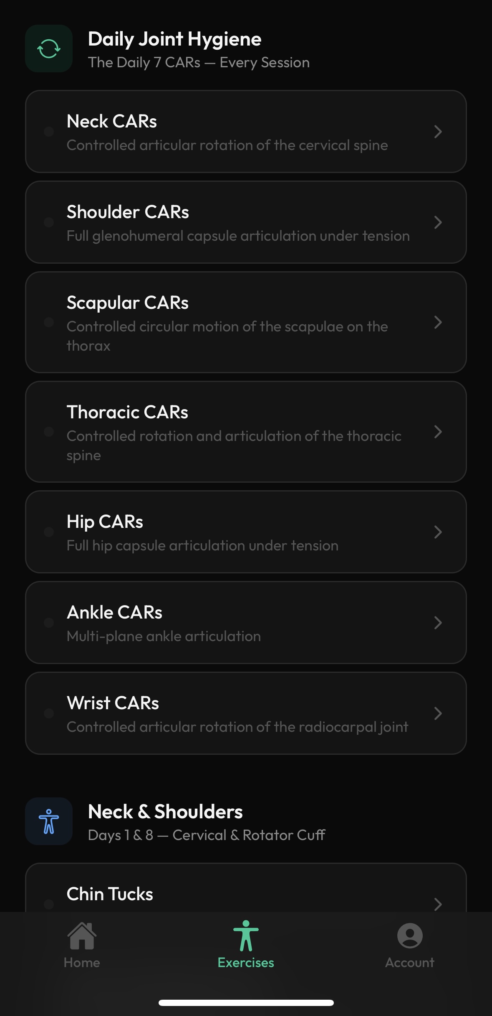Tap the Neck & Shoulders figure icon

pos(49,821)
